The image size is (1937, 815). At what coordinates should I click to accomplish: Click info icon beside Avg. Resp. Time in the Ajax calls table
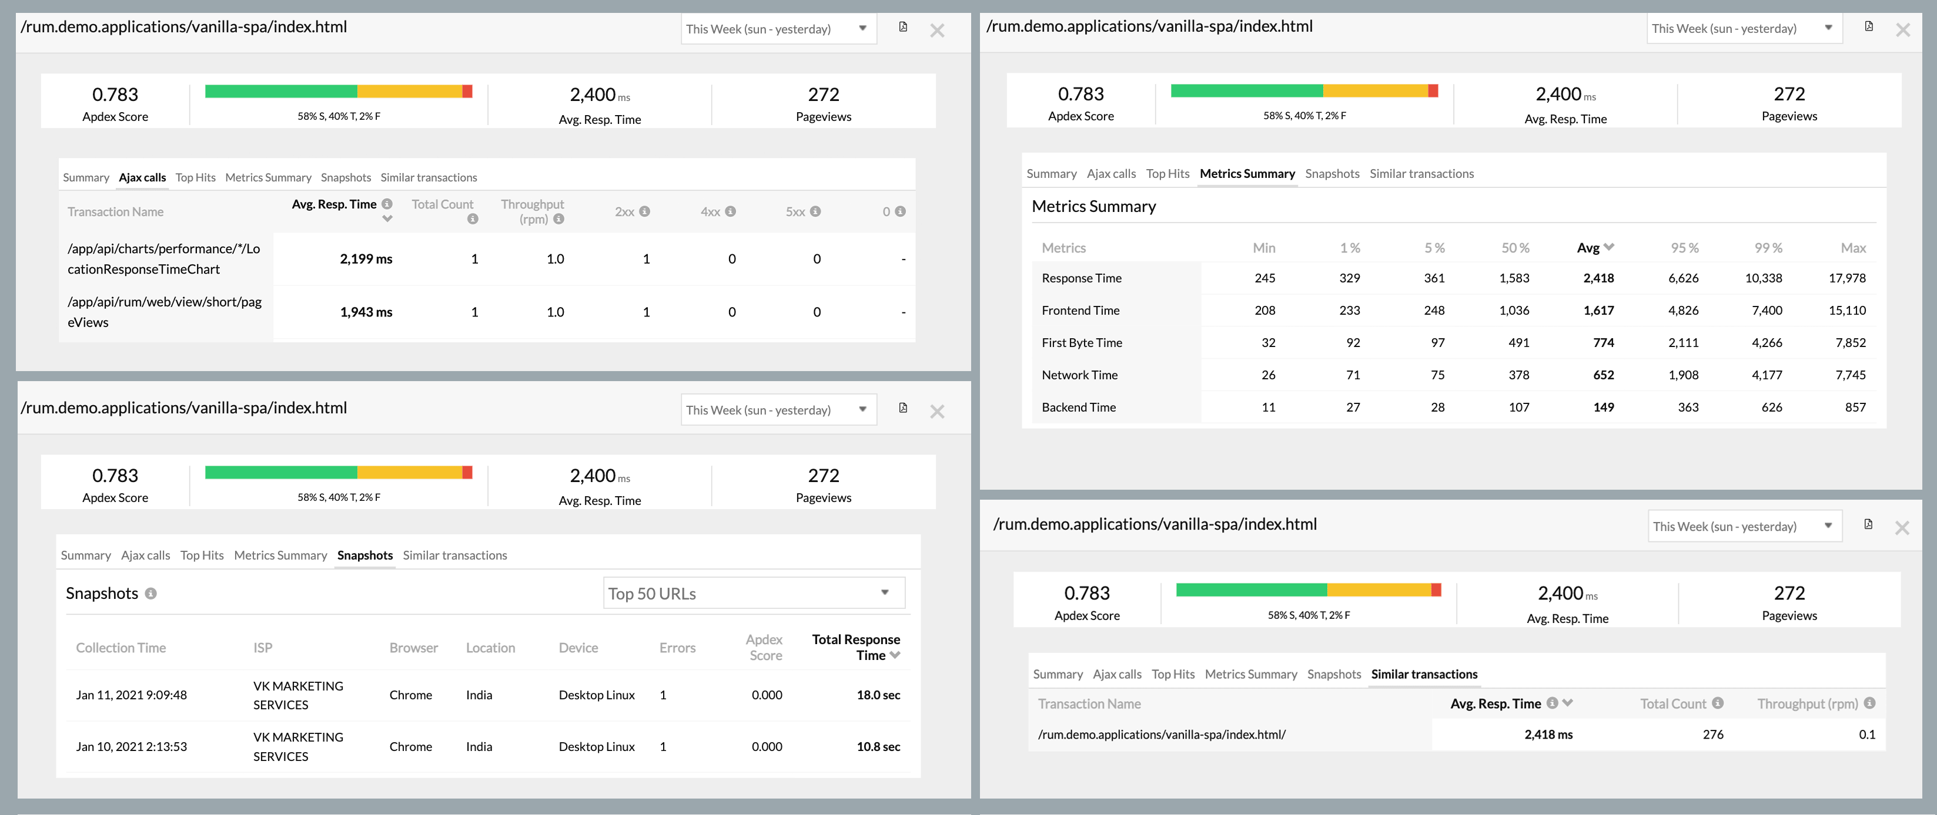click(386, 204)
